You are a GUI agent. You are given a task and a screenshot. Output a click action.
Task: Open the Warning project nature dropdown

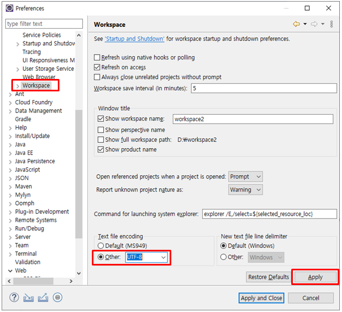[x=245, y=190]
